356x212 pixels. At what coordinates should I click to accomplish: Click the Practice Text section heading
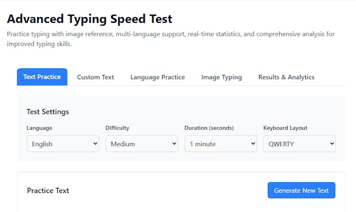click(x=48, y=191)
